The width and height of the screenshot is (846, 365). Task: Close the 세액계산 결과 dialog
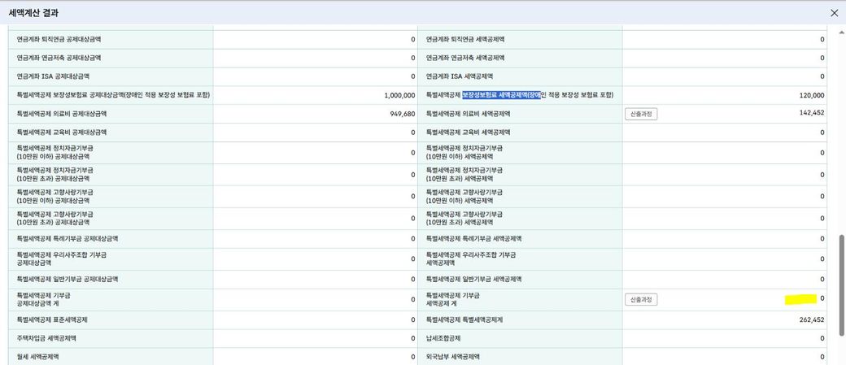click(x=834, y=13)
